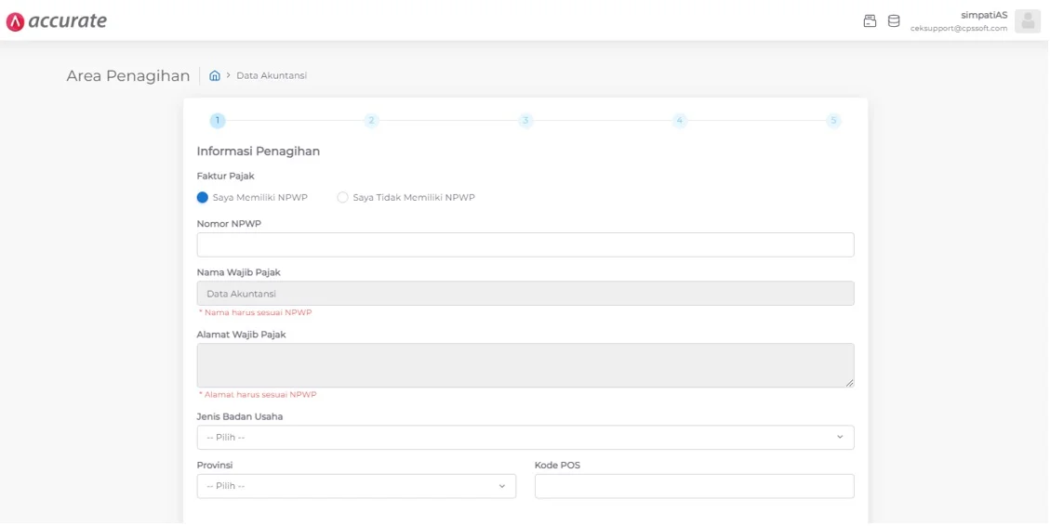Jump to step 2 in progress indicator
The width and height of the screenshot is (1050, 526).
[371, 121]
